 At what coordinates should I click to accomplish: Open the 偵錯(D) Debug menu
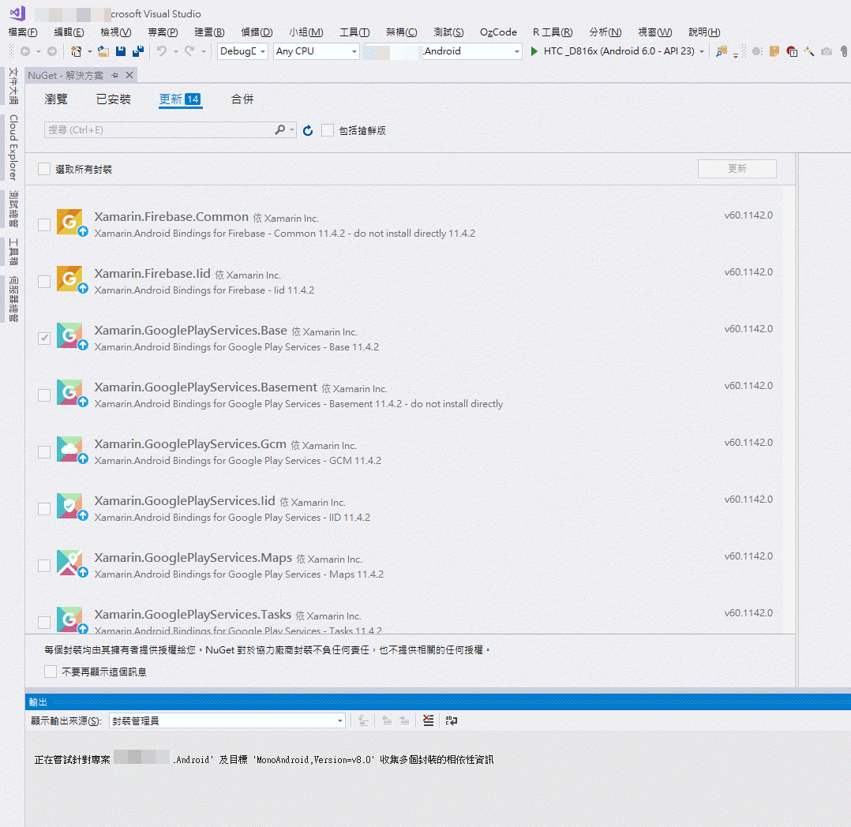pos(257,32)
